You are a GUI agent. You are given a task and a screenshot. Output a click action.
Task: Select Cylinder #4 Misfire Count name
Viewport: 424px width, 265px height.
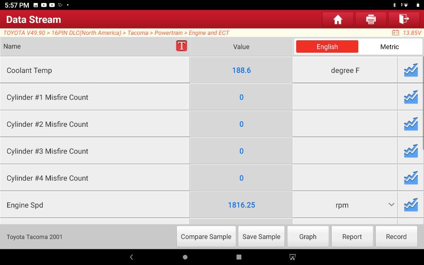point(47,178)
